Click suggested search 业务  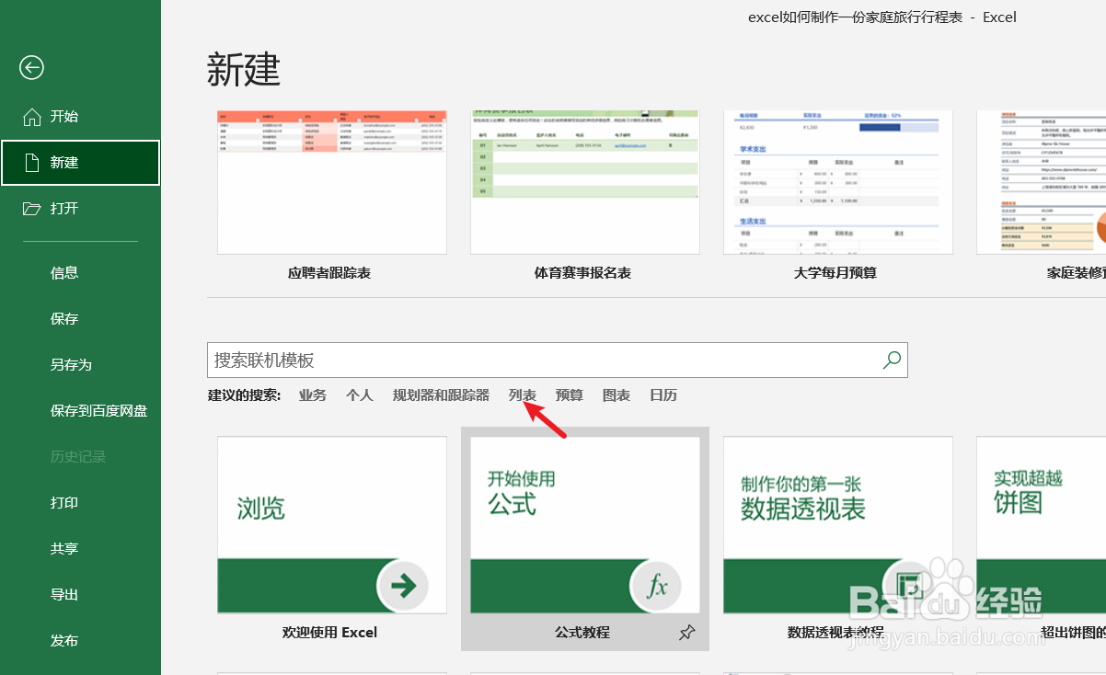313,395
